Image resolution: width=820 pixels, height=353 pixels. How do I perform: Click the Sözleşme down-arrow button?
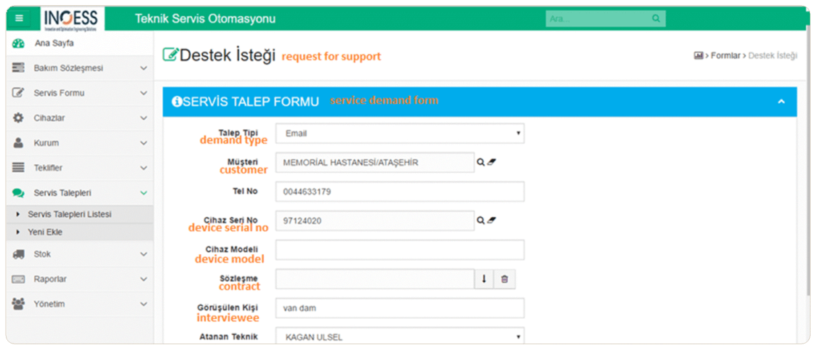483,279
